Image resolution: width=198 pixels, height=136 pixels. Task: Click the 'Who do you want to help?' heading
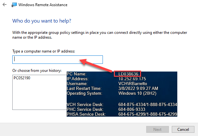coord(42,21)
